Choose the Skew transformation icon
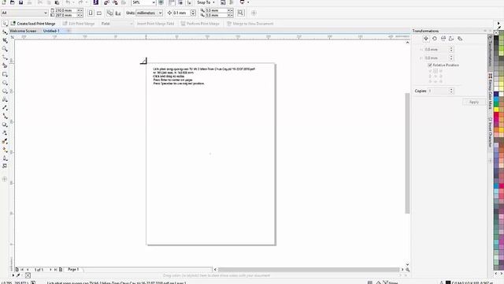This screenshot has height=284, width=504. pos(460,39)
